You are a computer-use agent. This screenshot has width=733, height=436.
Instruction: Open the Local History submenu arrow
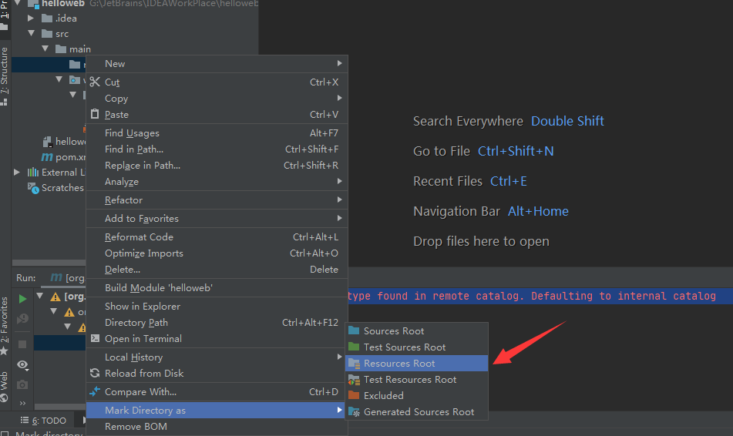pos(339,357)
